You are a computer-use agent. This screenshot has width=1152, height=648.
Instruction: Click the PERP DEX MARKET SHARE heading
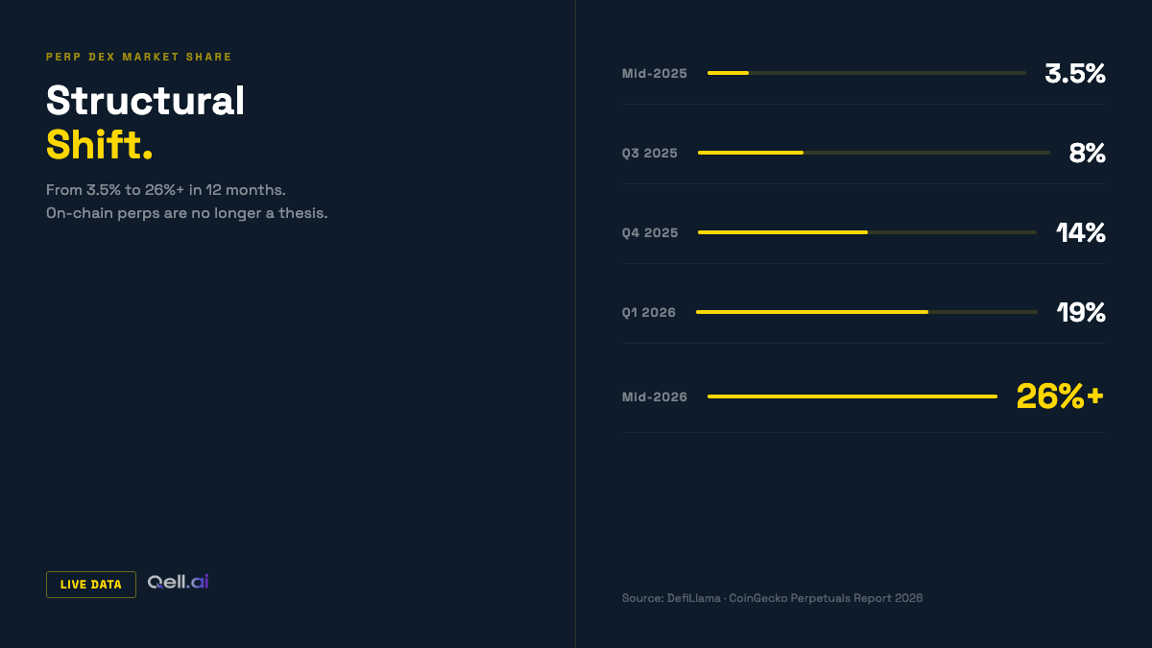[139, 57]
